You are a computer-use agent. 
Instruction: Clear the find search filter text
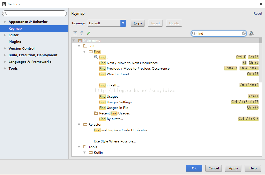244,33
